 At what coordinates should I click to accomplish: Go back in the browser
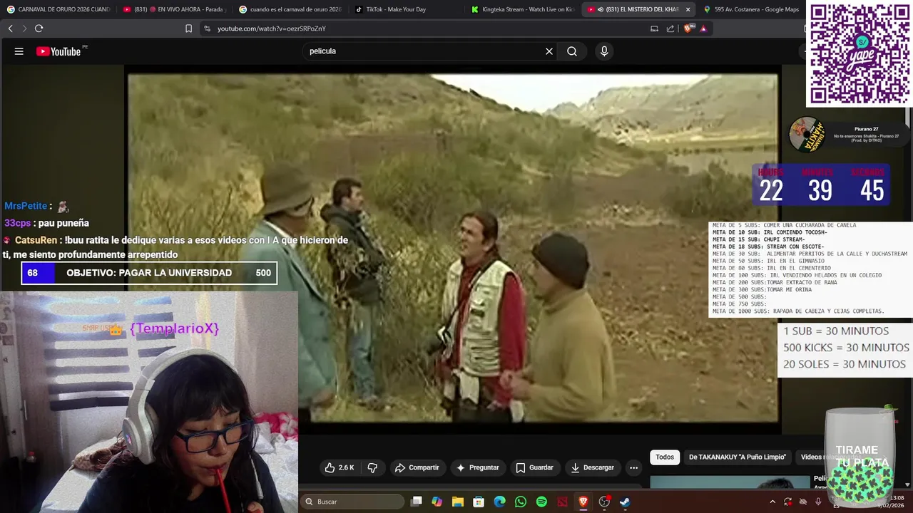coord(10,28)
